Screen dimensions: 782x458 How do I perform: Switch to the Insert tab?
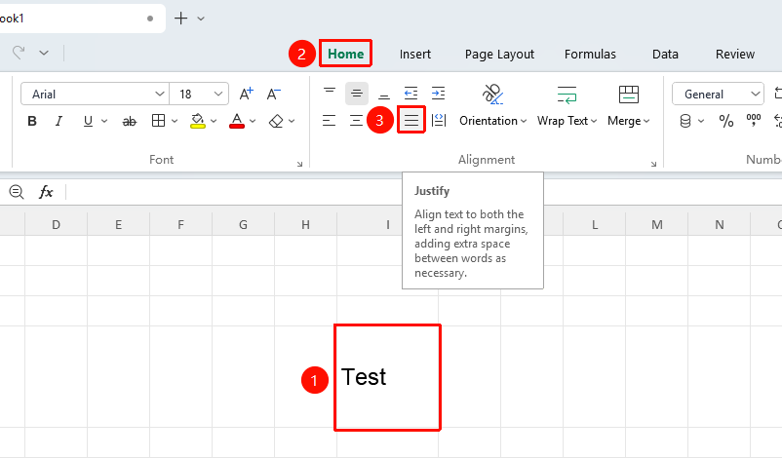[x=415, y=54]
